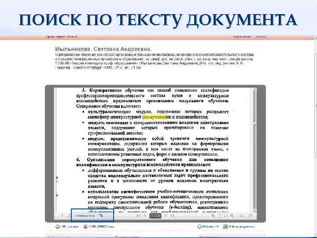Jump to first page of document
Image resolution: width=317 pixels, height=238 pixels.
[139, 216]
